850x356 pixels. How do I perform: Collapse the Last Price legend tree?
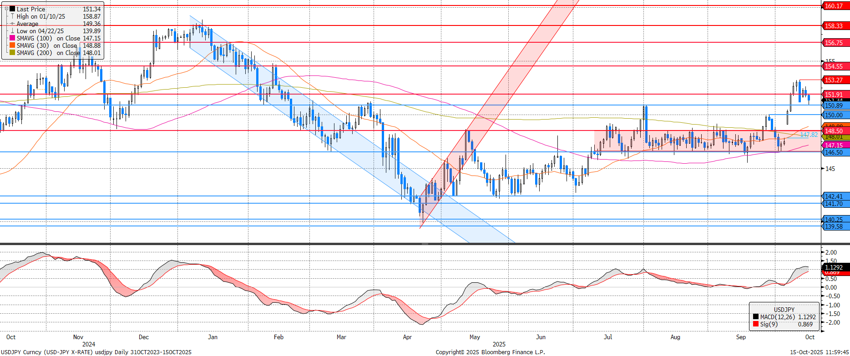(6, 9)
